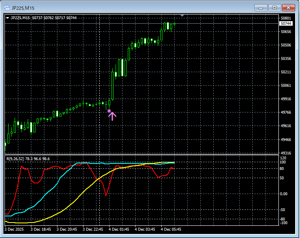Click the -100 level on indicator scale
This screenshot has height=238, width=300.
click(284, 223)
